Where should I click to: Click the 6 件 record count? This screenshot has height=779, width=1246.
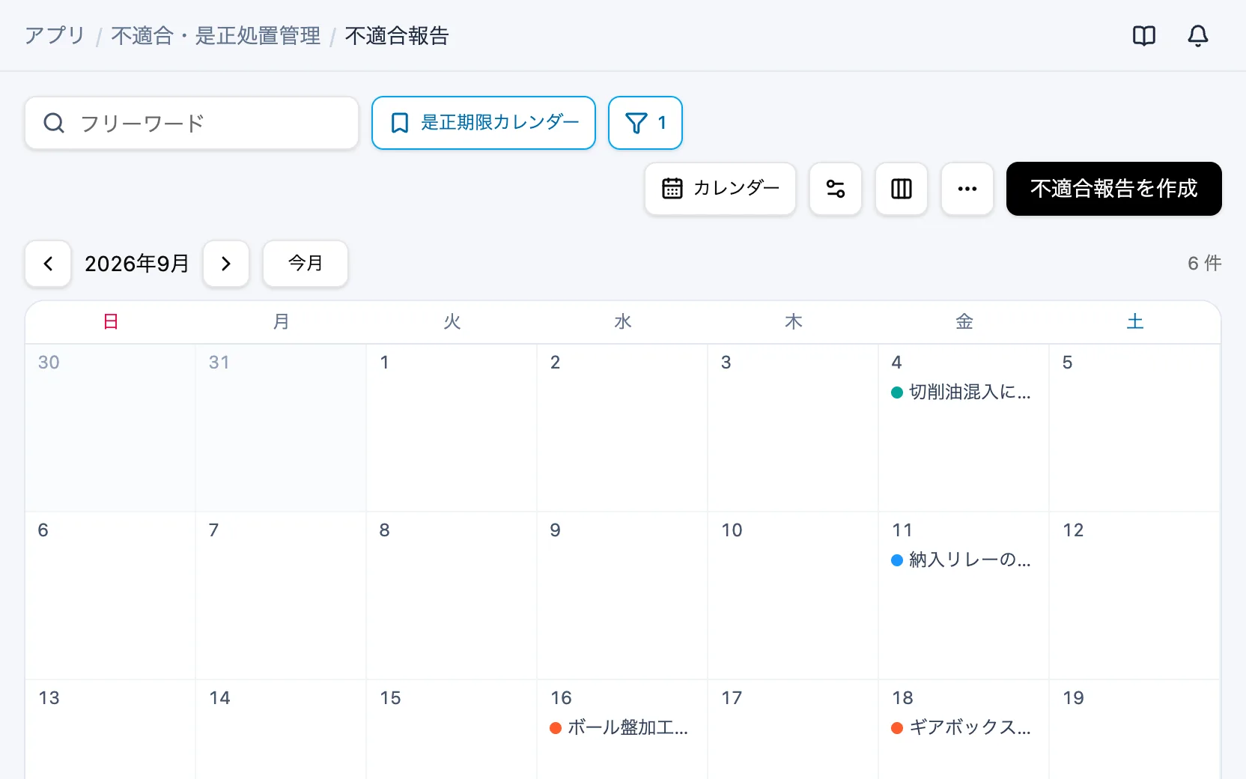pyautogui.click(x=1205, y=264)
